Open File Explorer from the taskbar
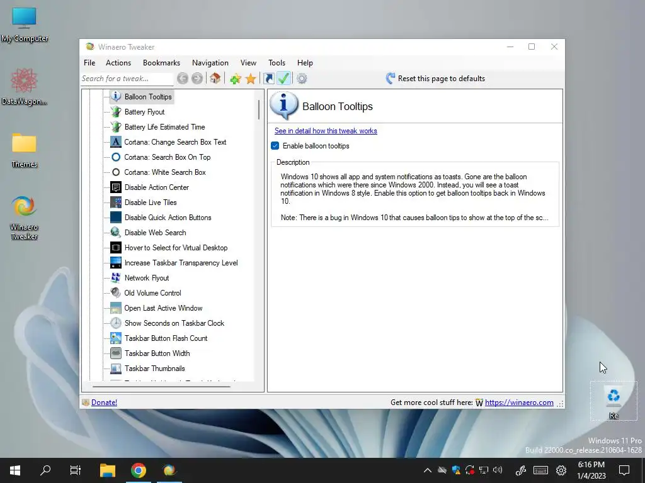The image size is (645, 483). click(x=108, y=470)
